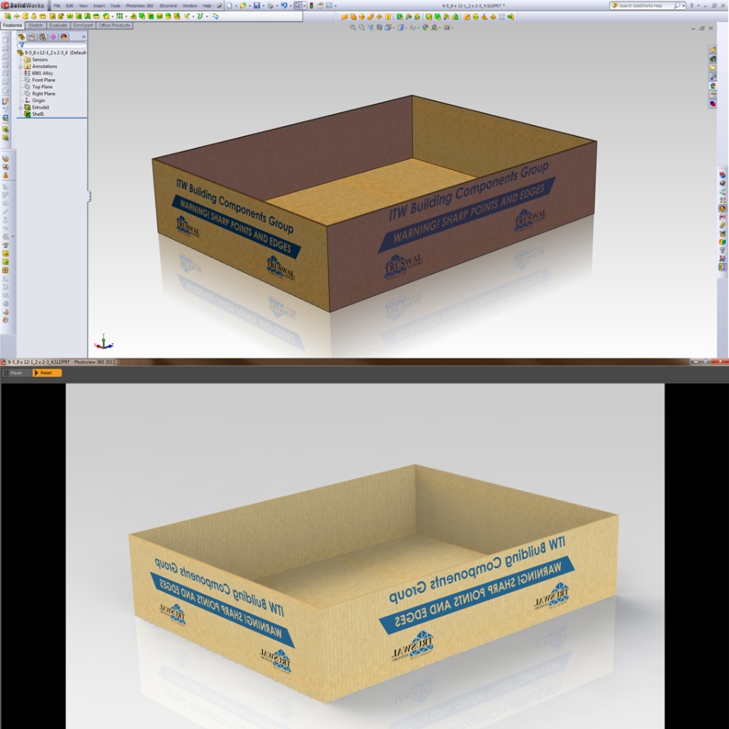Expand the FeatureManager tabs double chevron
The height and width of the screenshot is (729, 729).
tap(84, 36)
